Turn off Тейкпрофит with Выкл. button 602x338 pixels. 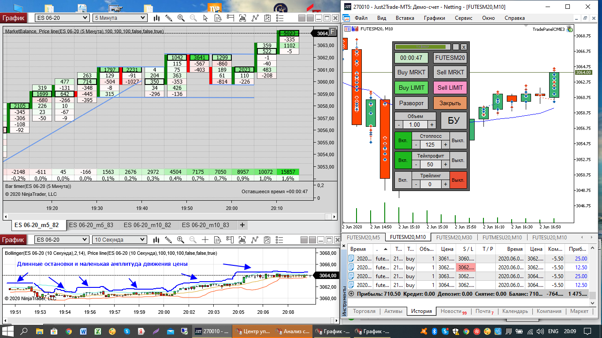coord(458,160)
